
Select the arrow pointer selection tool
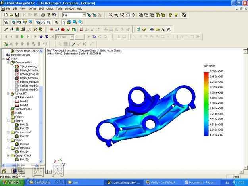coord(64,22)
